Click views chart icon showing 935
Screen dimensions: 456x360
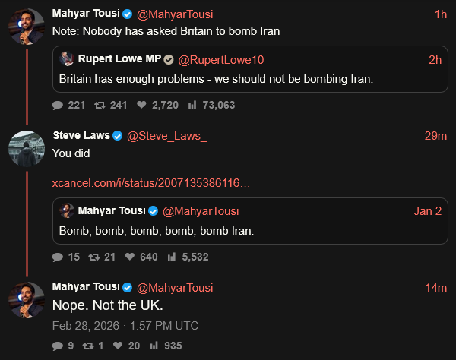point(154,346)
